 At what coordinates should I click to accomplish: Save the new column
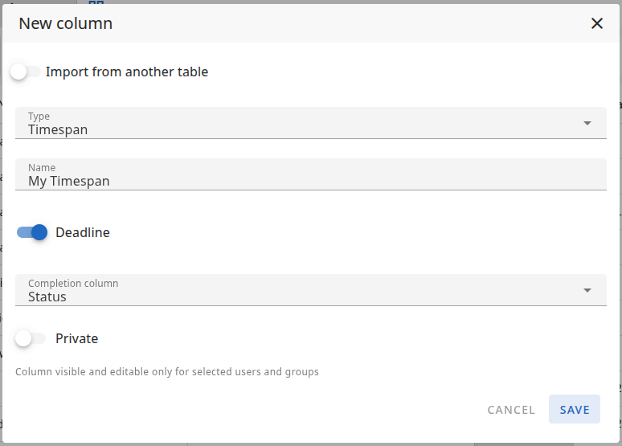(x=575, y=410)
